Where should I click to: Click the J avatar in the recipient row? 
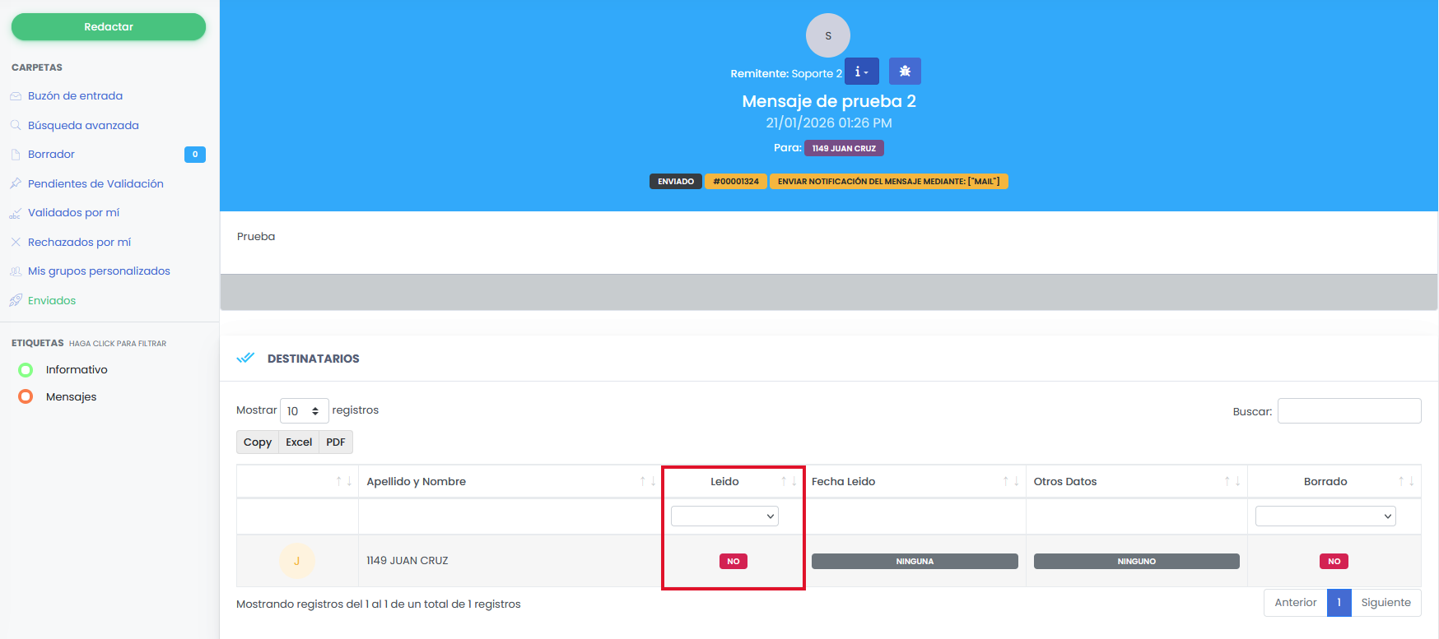297,561
